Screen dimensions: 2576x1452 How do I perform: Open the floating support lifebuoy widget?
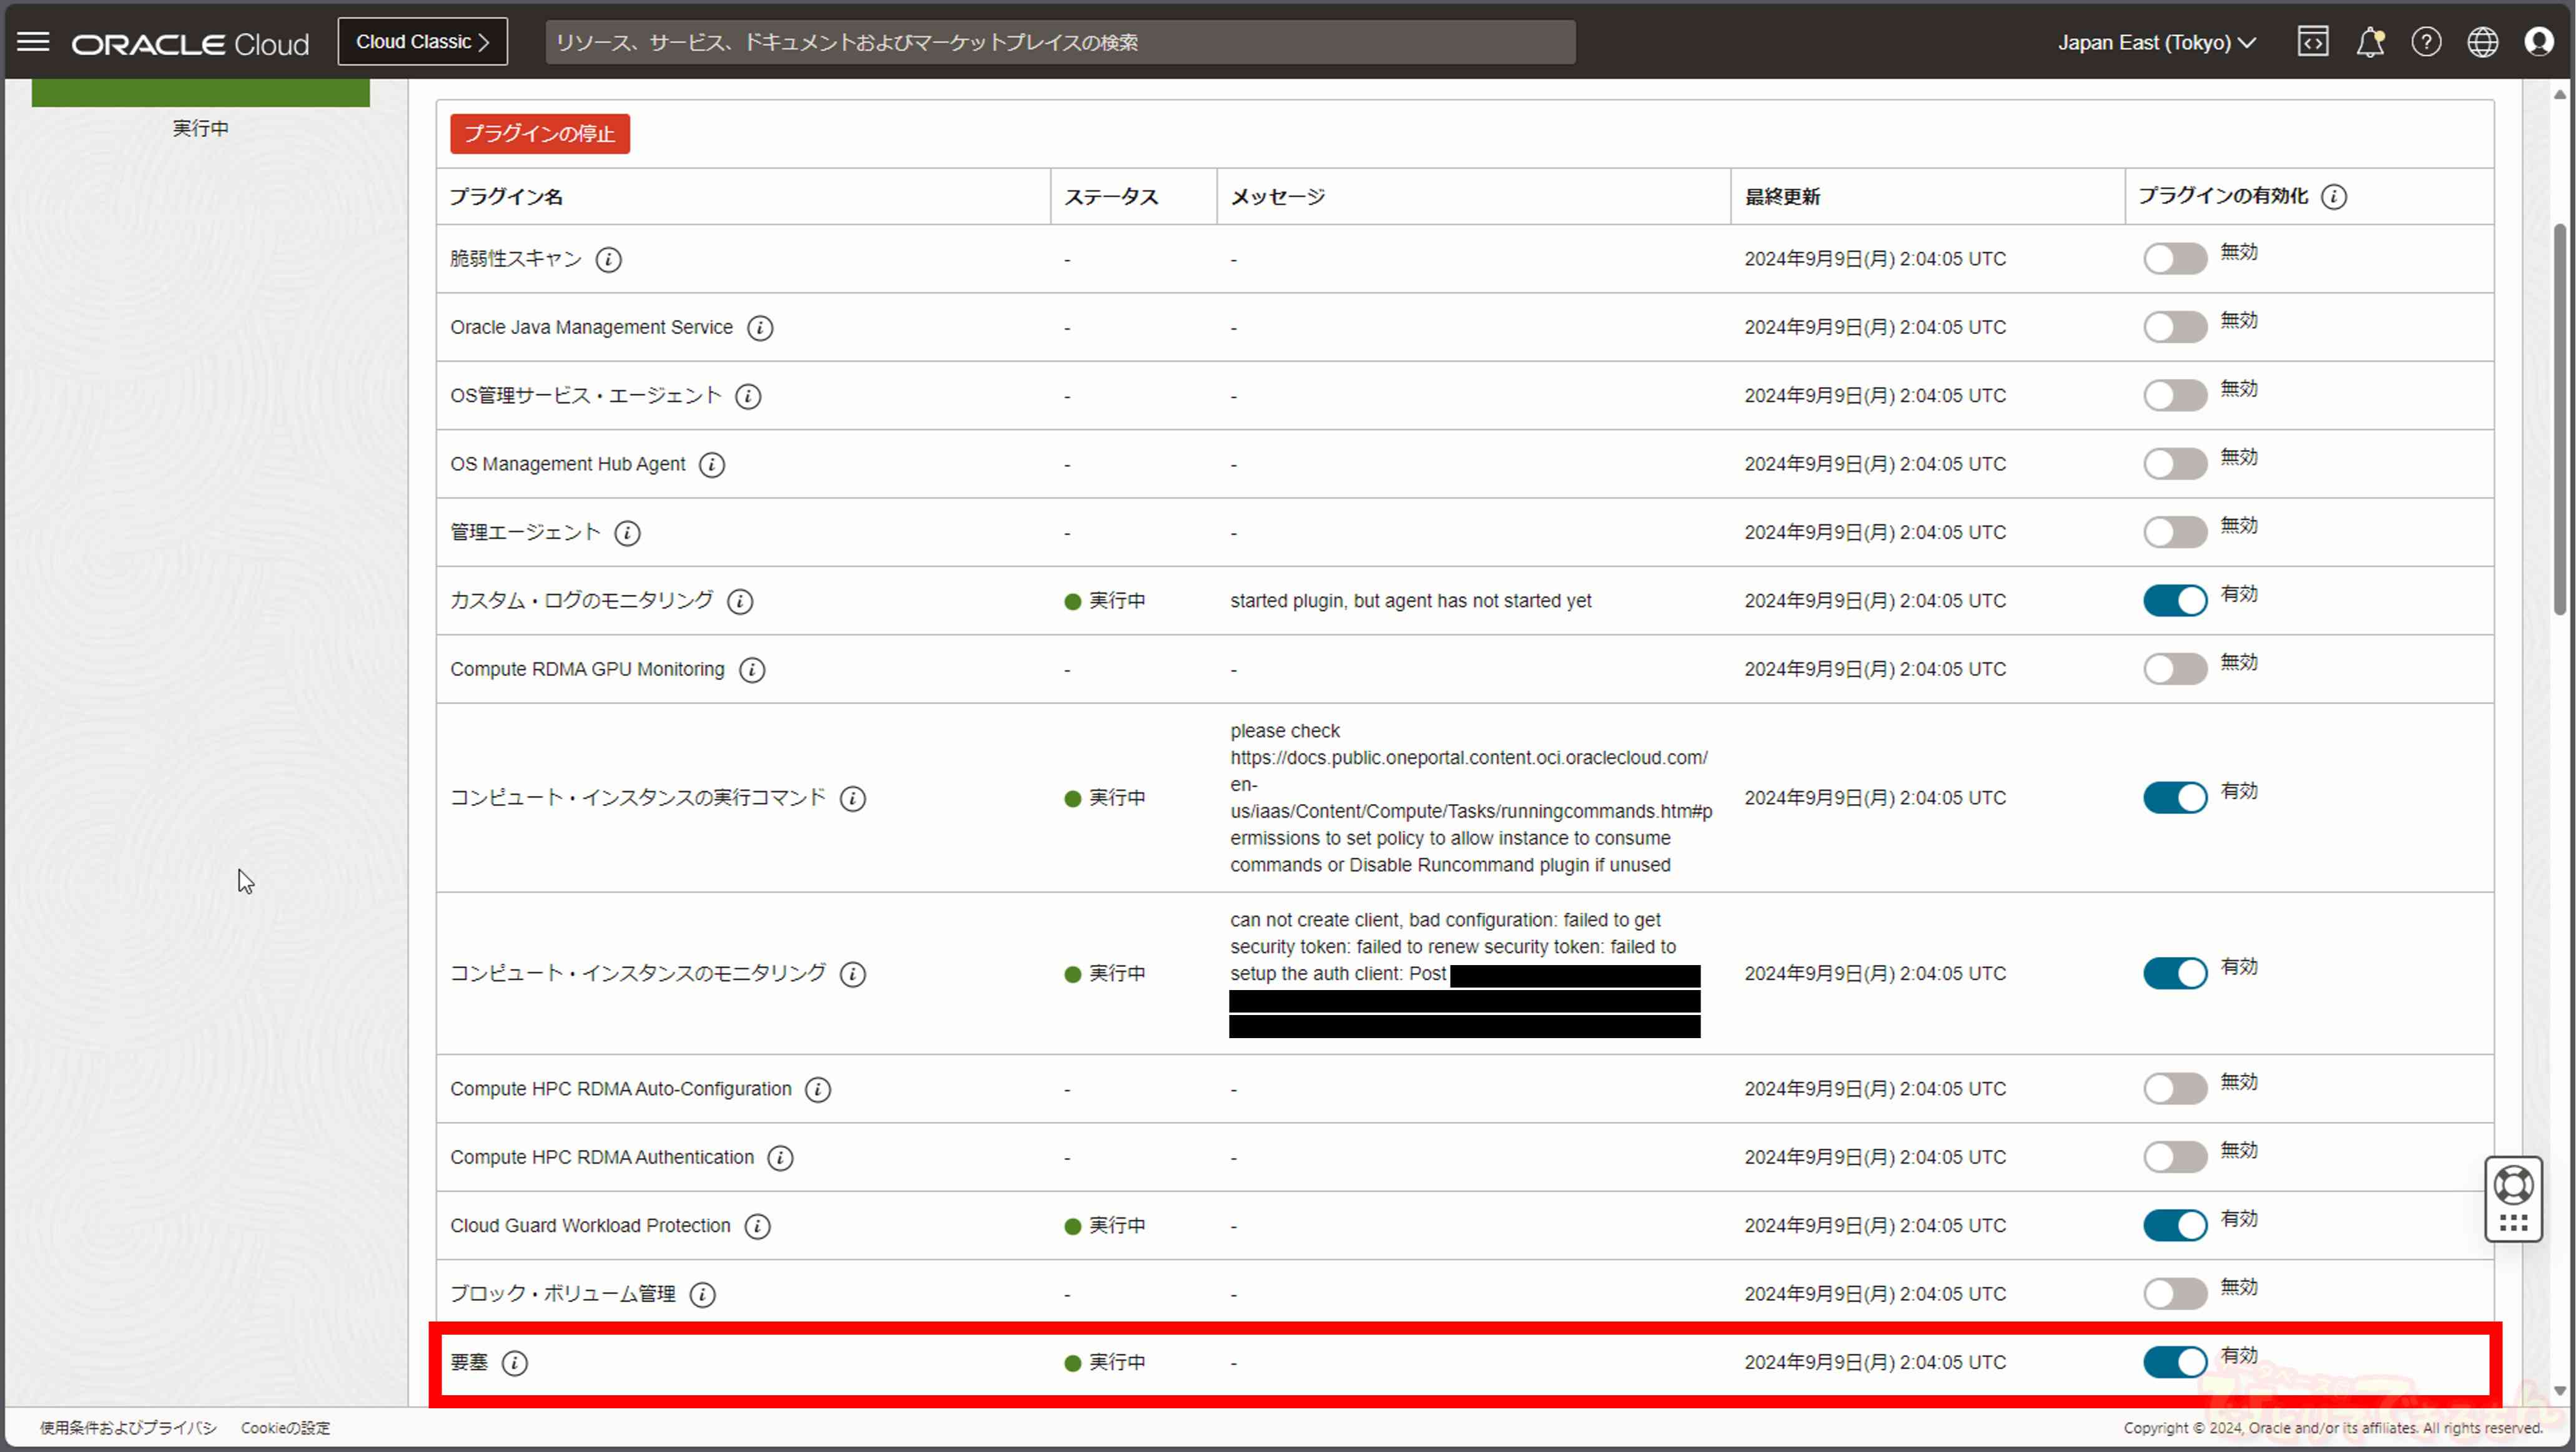(x=2513, y=1186)
